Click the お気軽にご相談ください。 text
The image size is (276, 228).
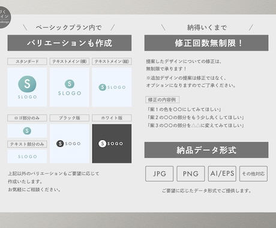pyautogui.click(x=34, y=190)
